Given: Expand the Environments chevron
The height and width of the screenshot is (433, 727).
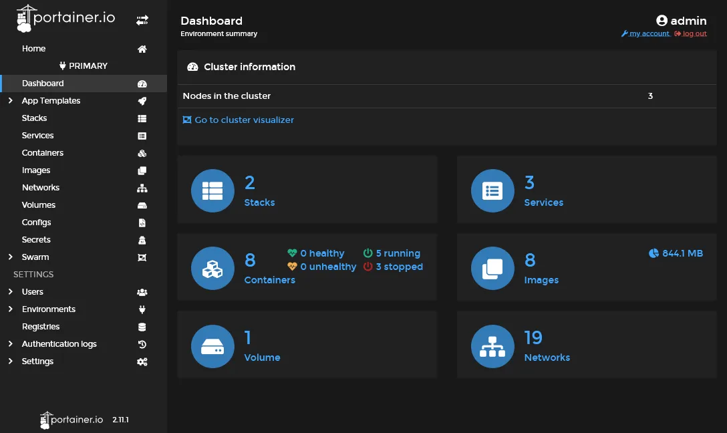Looking at the screenshot, I should [10, 309].
